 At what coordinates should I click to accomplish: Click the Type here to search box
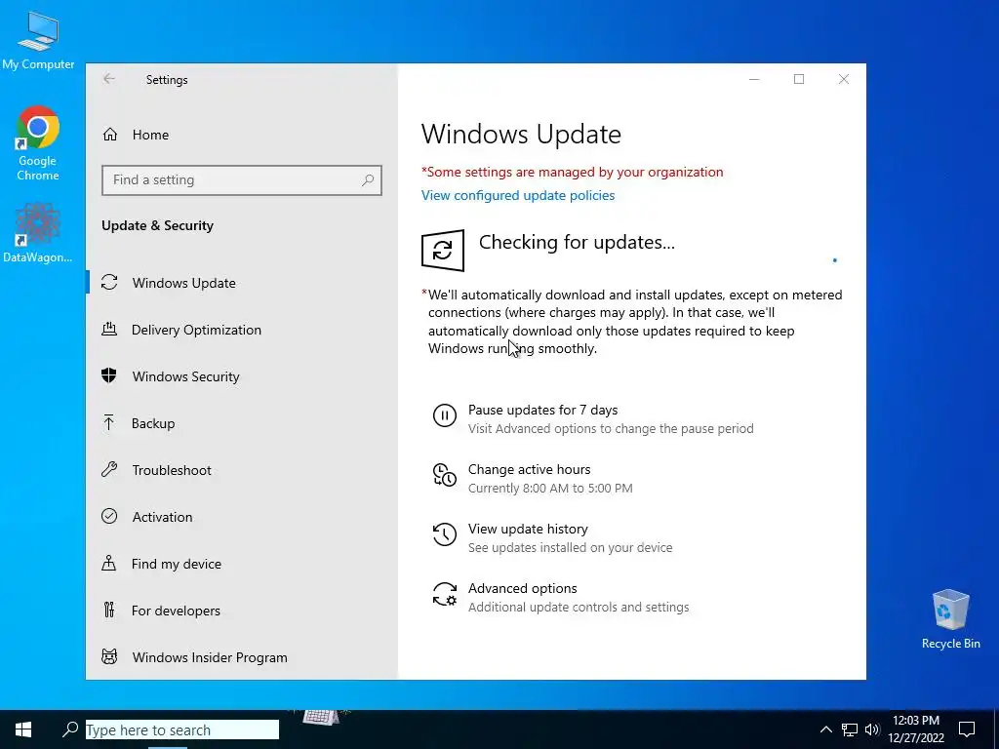(x=182, y=729)
